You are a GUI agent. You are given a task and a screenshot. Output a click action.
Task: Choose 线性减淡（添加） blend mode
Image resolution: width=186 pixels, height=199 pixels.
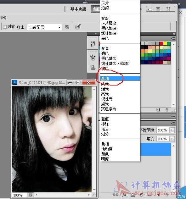120,64
